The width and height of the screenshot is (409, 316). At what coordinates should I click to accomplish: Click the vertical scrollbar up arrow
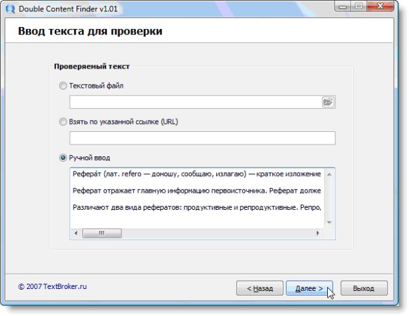pos(329,174)
